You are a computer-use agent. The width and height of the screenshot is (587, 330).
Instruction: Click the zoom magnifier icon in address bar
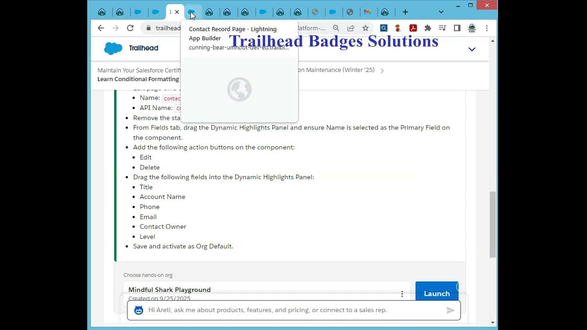336,28
